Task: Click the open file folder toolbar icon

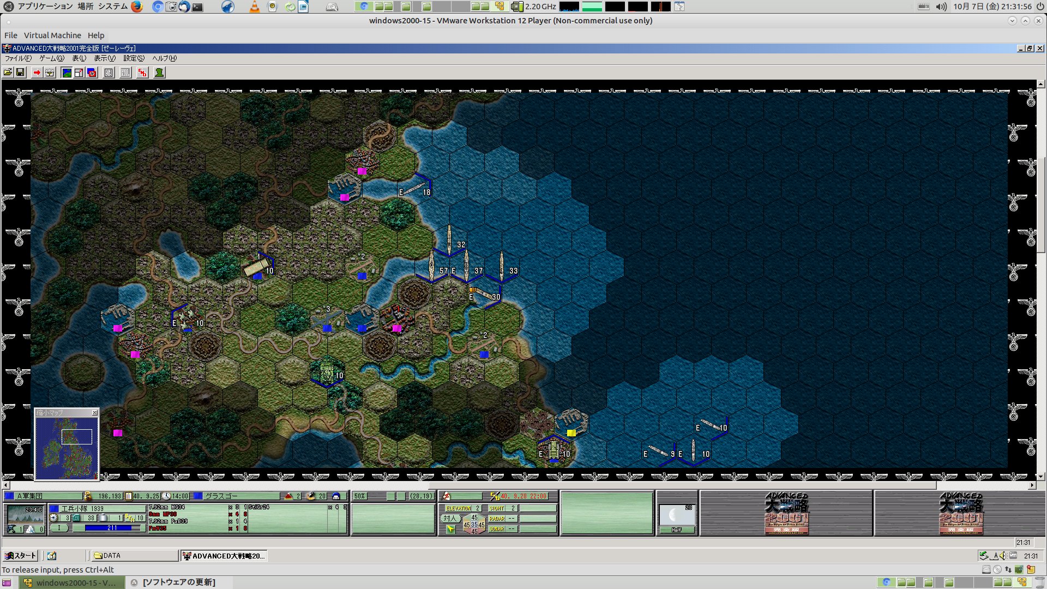Action: pos(8,73)
